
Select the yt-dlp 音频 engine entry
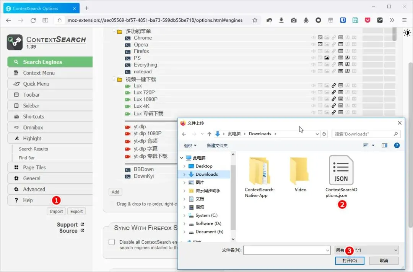point(145,141)
